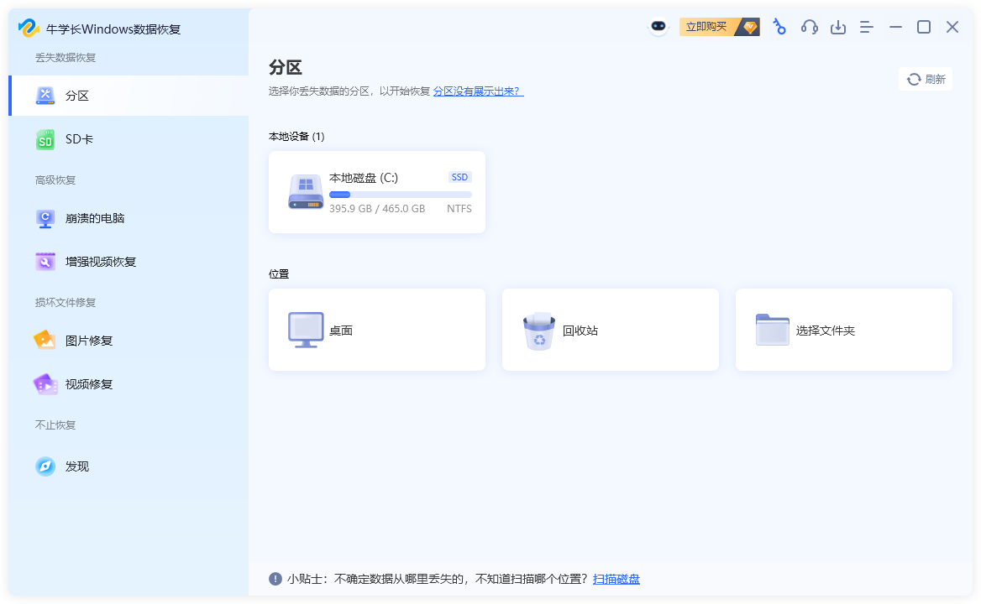Open the 分区没有展示出来? link

click(478, 91)
